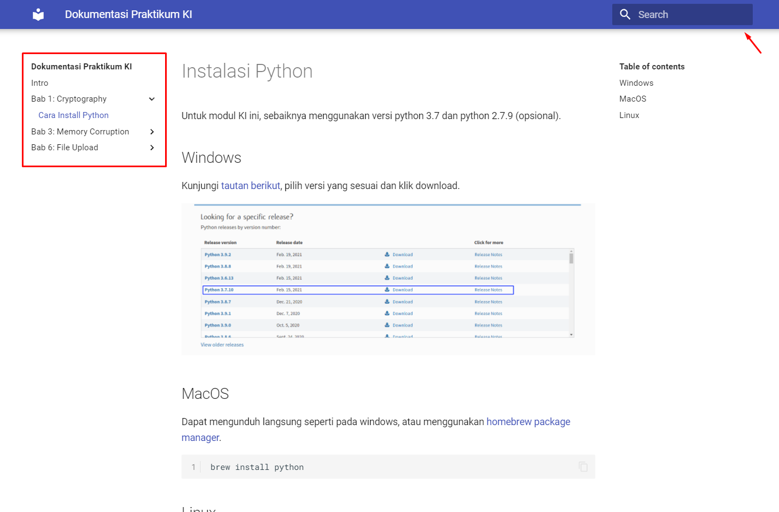This screenshot has height=512, width=779.
Task: Open Bab 6: File Upload in sidebar
Action: [x=65, y=148]
